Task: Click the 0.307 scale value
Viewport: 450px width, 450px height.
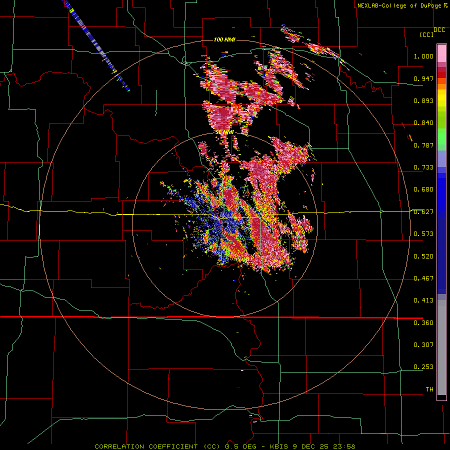Action: coord(423,345)
